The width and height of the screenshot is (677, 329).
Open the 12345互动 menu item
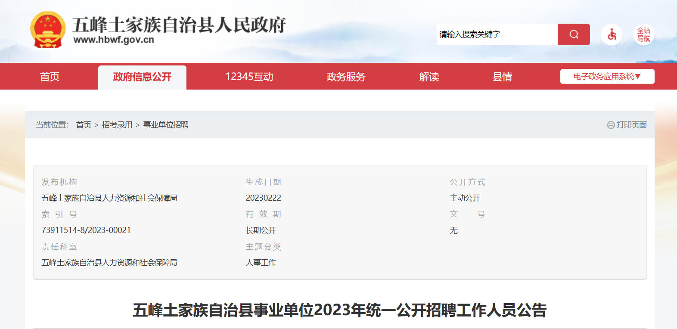coord(249,77)
